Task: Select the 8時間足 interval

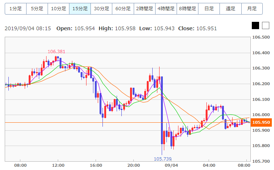Action: (187, 8)
